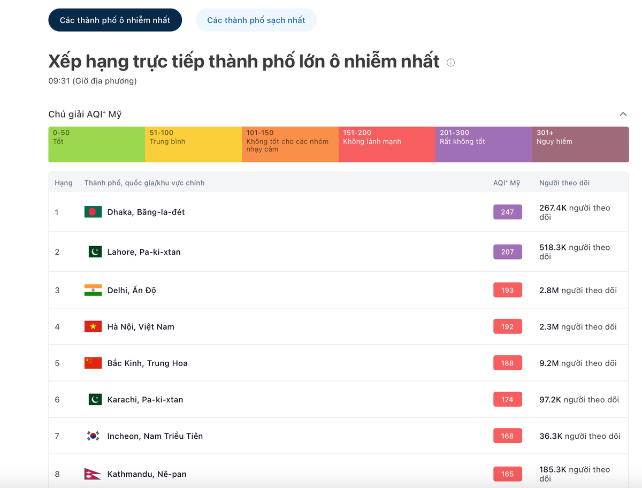The height and width of the screenshot is (488, 642).
Task: Click the Pakistan flag next to Lahore
Action: pos(95,251)
